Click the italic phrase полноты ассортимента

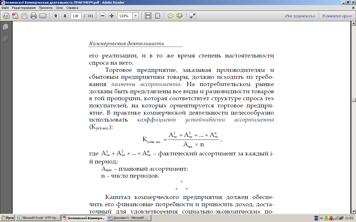[x=146, y=84]
